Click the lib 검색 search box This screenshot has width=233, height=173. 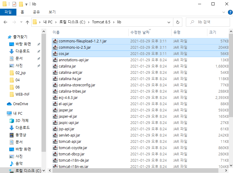point(208,22)
